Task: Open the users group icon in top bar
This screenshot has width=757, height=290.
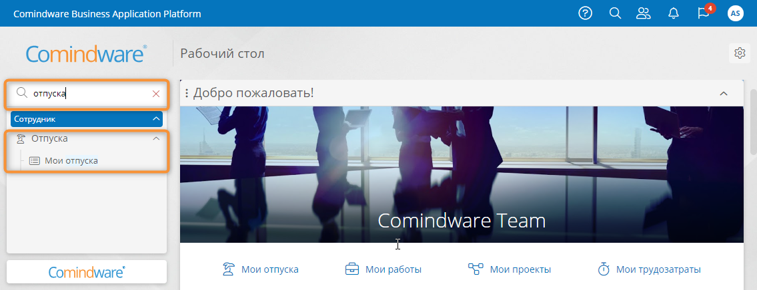Action: [644, 13]
